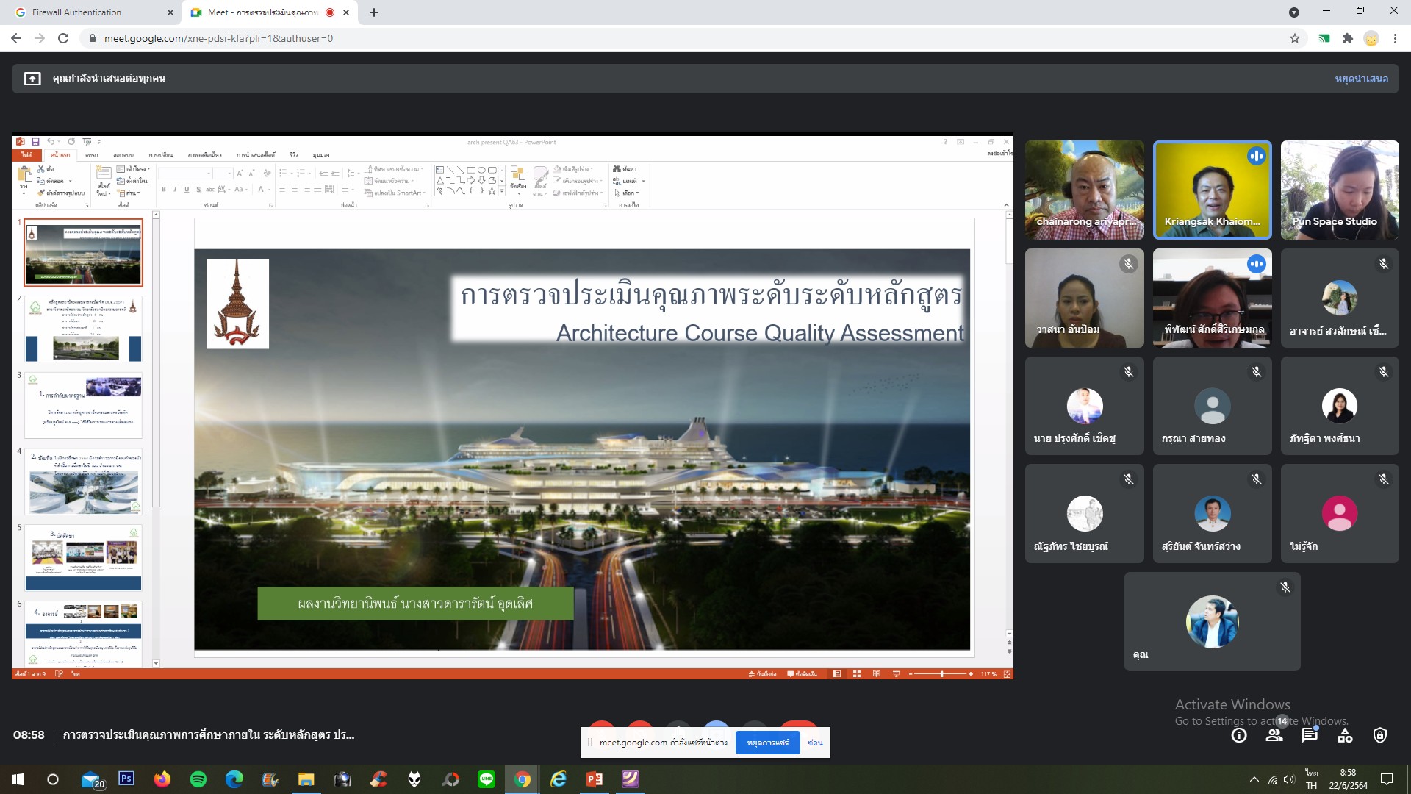
Task: Click the หยุดนำเสนอ stop presenting link
Action: pyautogui.click(x=1361, y=79)
